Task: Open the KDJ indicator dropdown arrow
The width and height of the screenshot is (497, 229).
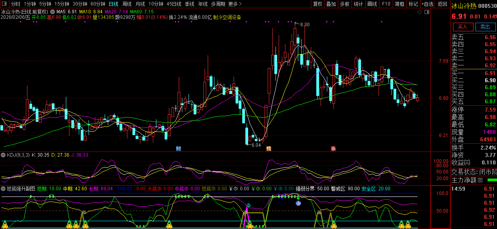Action: coord(4,155)
